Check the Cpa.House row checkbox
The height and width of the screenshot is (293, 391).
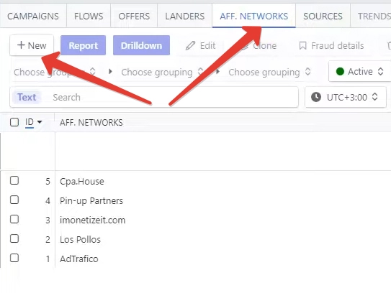pos(14,180)
